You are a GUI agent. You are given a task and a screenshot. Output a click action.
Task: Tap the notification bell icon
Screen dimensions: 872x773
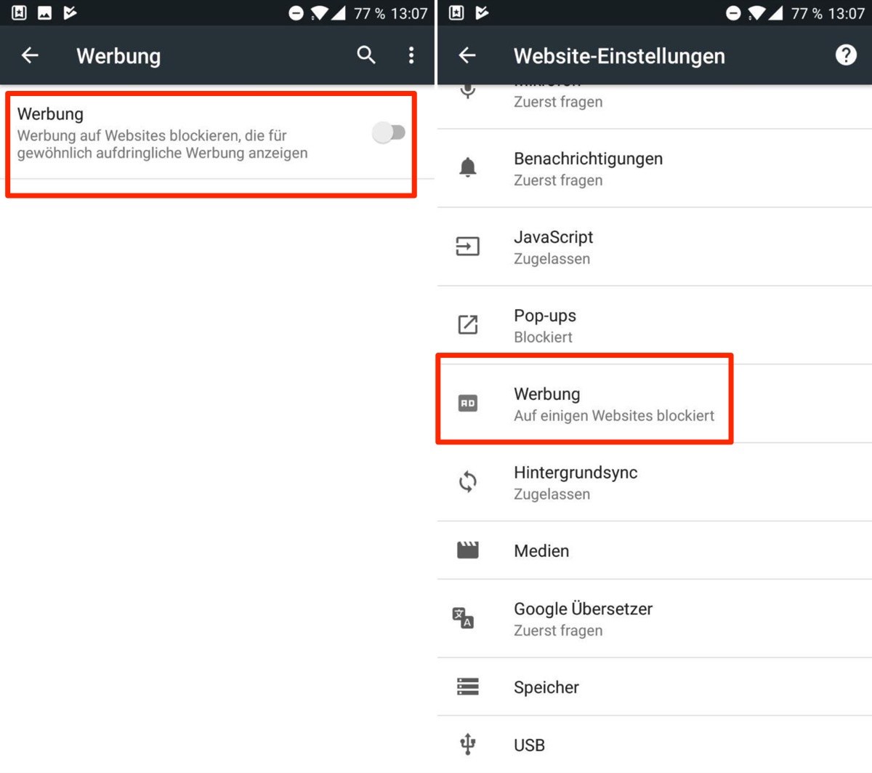click(468, 168)
